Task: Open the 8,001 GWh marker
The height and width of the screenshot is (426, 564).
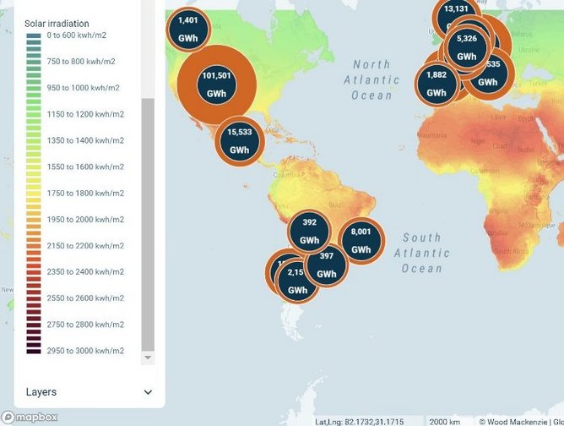Action: (x=361, y=240)
